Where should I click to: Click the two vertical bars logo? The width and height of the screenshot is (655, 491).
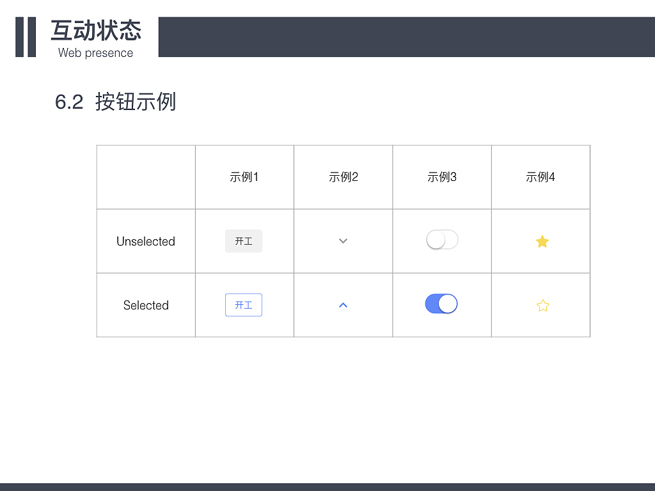(x=26, y=36)
